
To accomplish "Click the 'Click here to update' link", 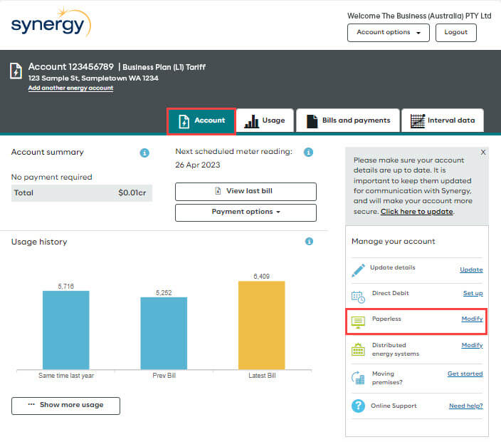I will [x=416, y=212].
